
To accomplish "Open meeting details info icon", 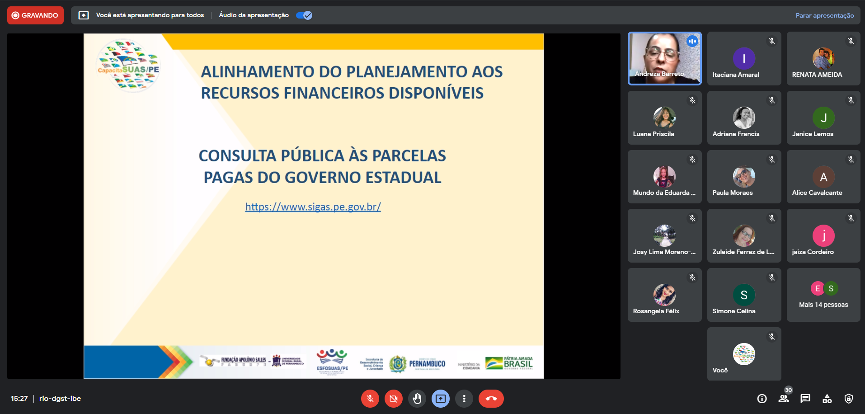I will click(762, 399).
